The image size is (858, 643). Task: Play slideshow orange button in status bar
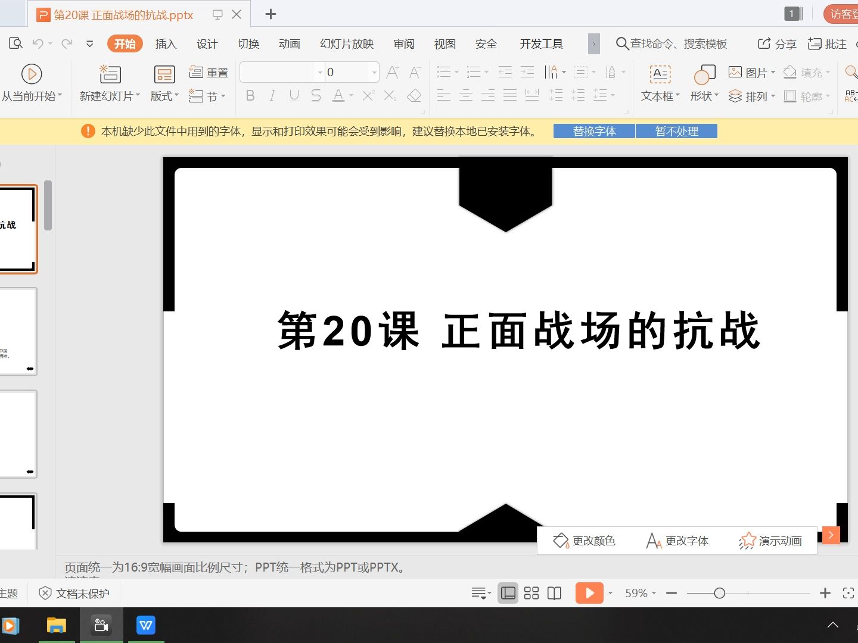(x=589, y=593)
